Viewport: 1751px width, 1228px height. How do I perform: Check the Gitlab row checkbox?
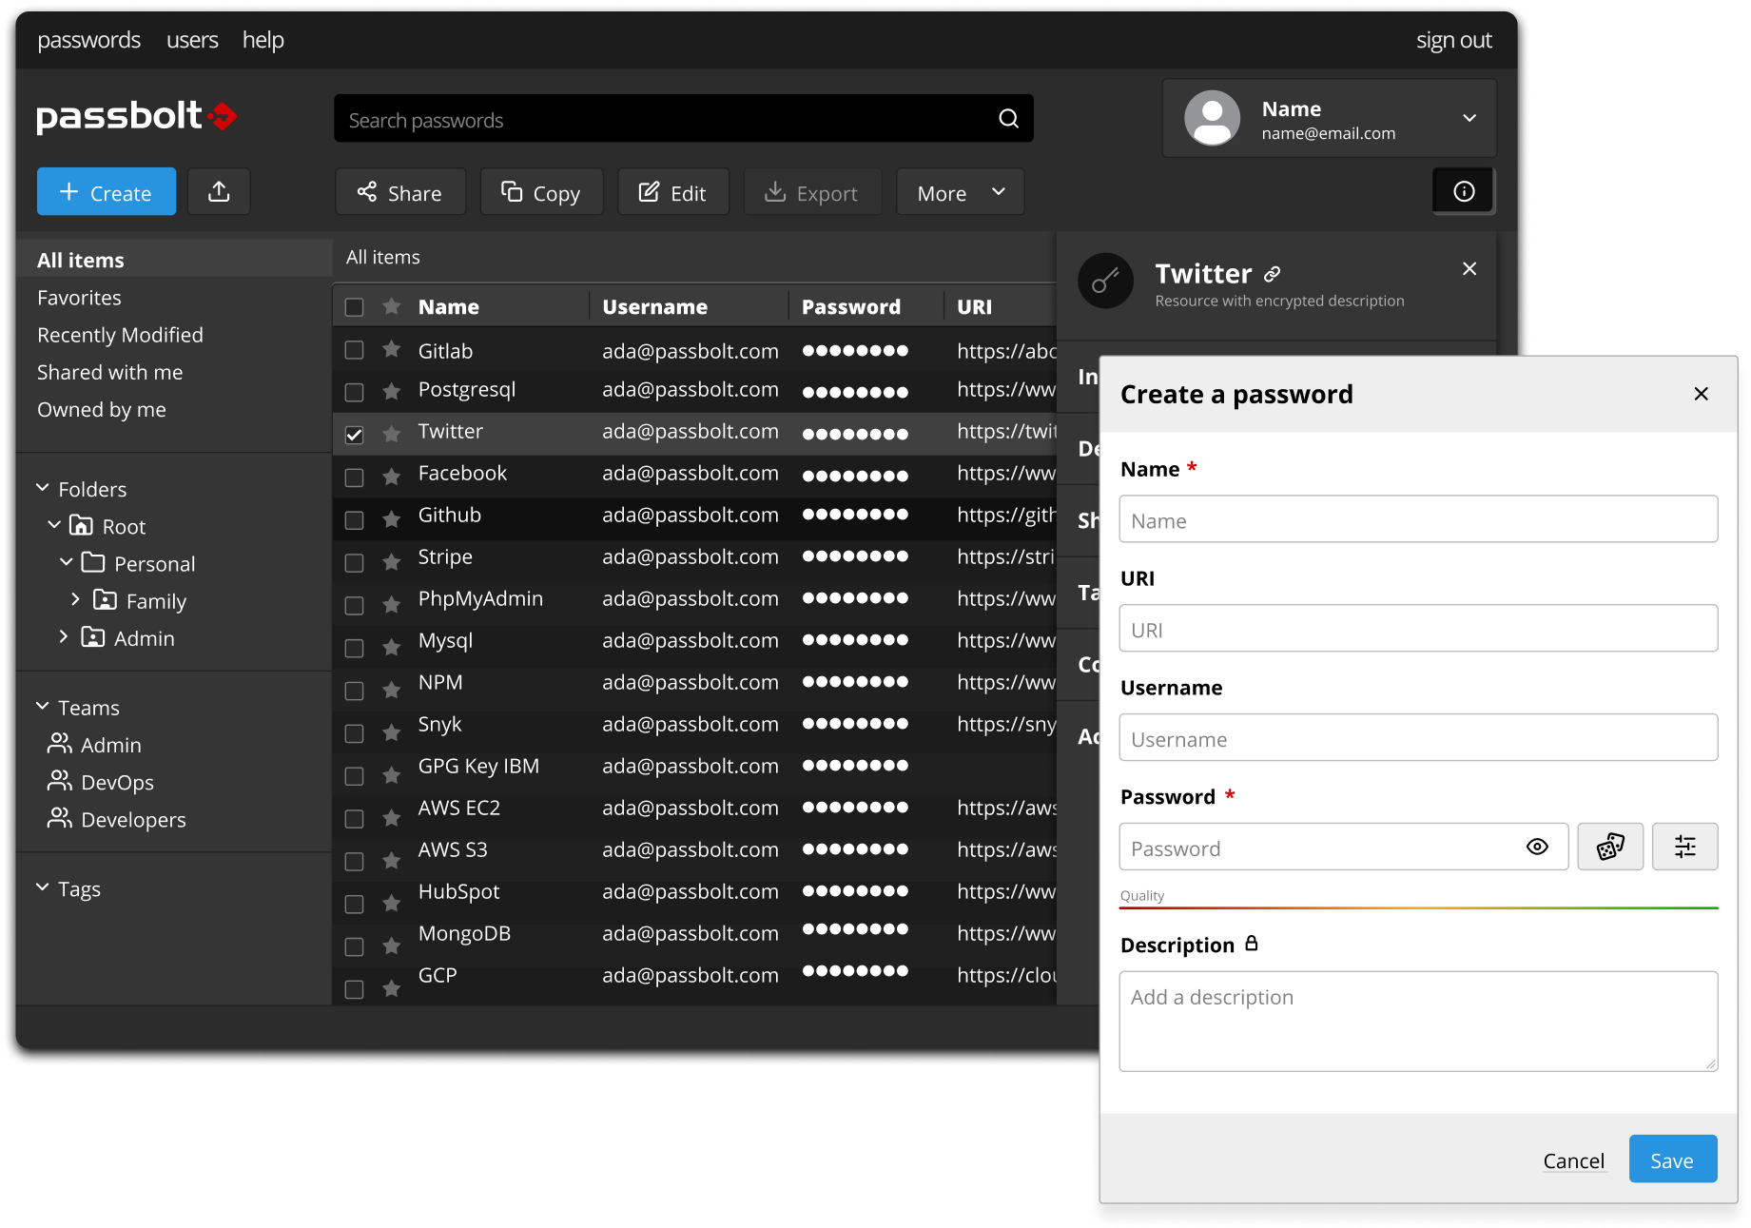354,350
